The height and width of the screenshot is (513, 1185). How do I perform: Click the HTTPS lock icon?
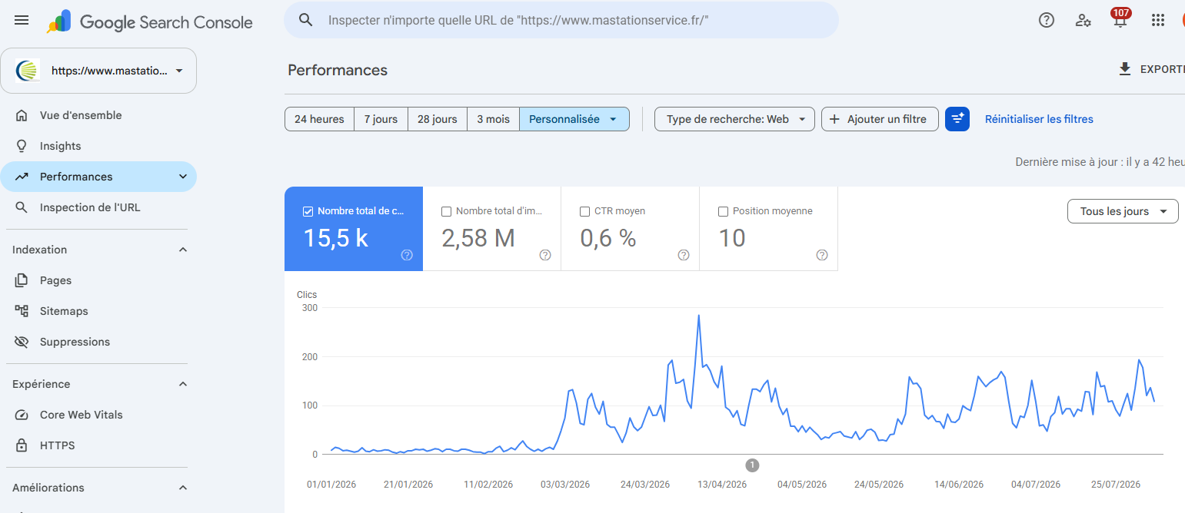[x=22, y=445]
